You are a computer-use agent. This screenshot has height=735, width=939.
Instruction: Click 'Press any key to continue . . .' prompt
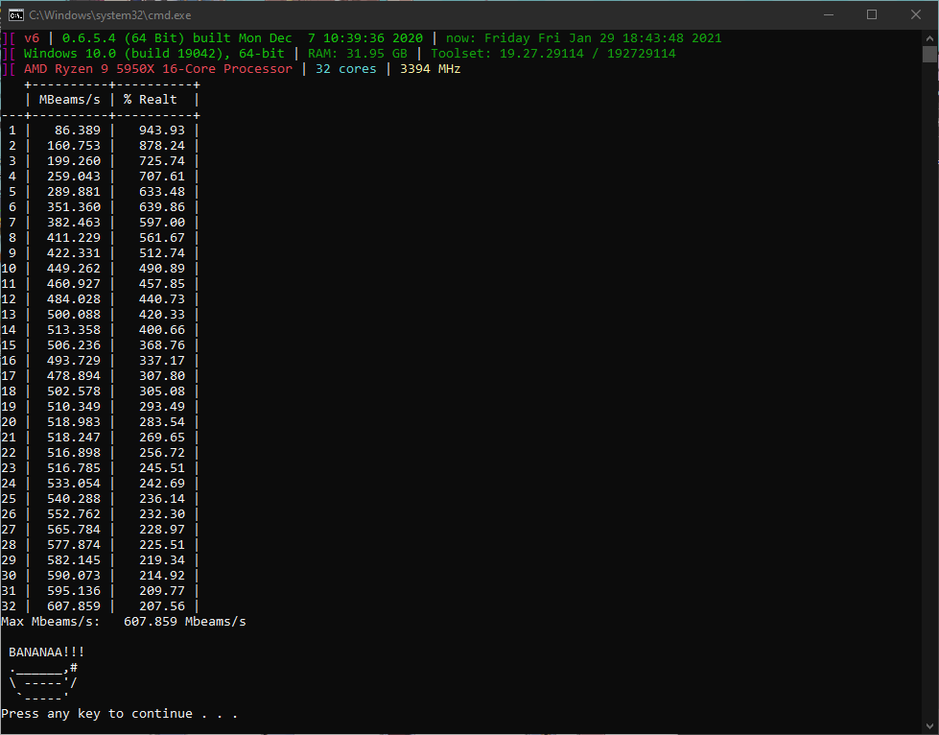pos(119,714)
